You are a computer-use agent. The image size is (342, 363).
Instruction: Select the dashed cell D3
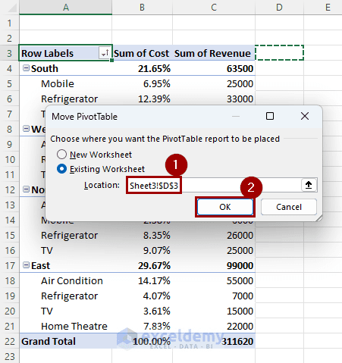(279, 53)
